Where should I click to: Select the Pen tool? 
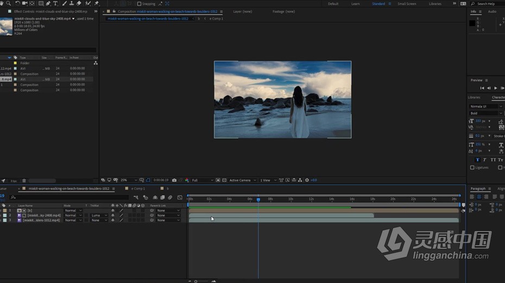tap(48, 3)
